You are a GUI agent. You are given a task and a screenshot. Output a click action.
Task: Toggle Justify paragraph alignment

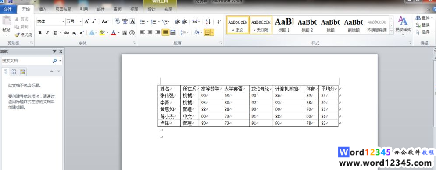click(165, 33)
